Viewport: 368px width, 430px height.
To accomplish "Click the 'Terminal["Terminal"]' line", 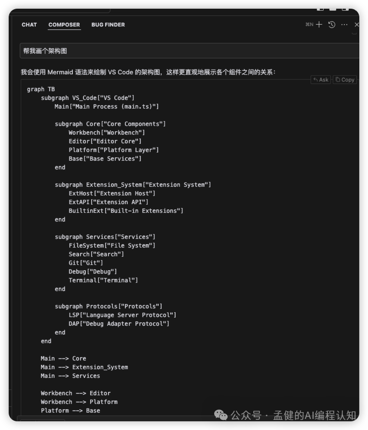I will pyautogui.click(x=103, y=280).
